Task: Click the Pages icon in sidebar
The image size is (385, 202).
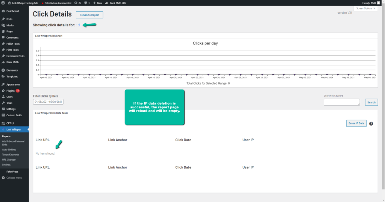Action: point(3,32)
